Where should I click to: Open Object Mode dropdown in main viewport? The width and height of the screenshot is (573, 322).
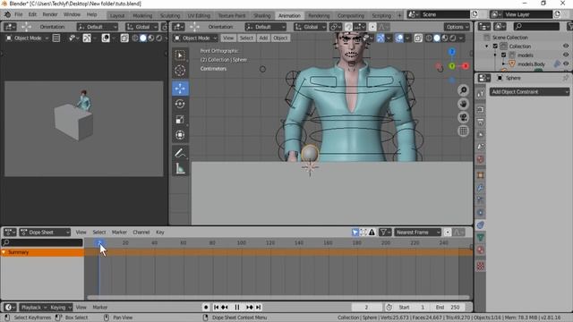195,38
